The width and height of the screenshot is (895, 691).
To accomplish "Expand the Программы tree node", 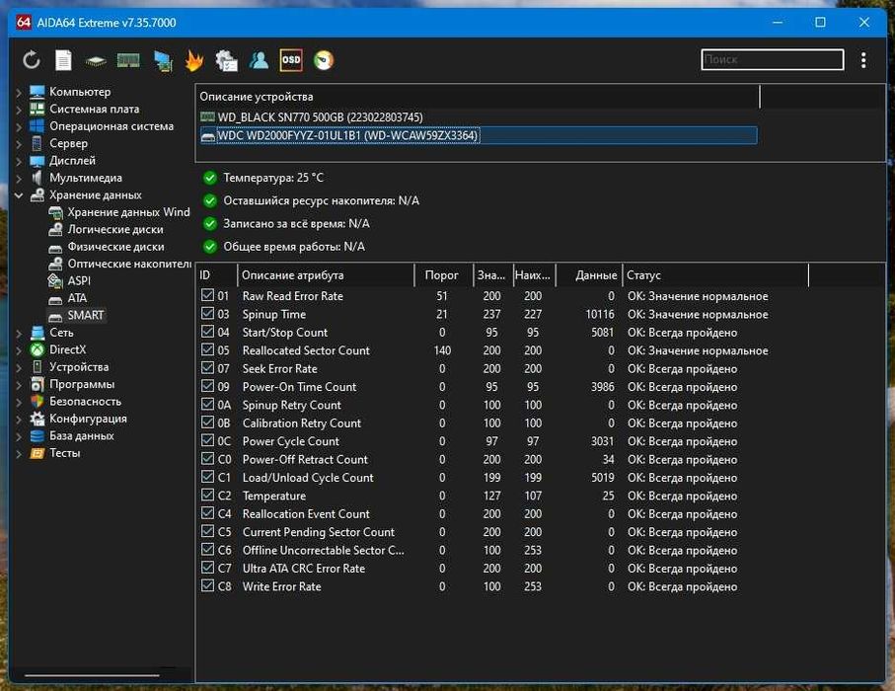I will pos(19,384).
